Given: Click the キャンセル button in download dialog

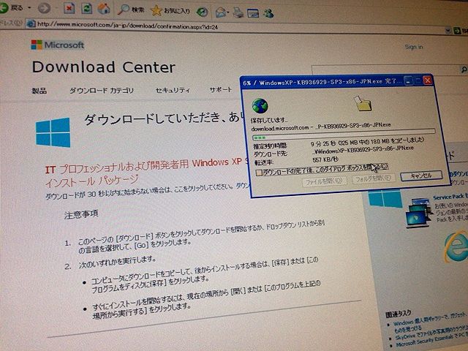Looking at the screenshot, I should tap(421, 175).
